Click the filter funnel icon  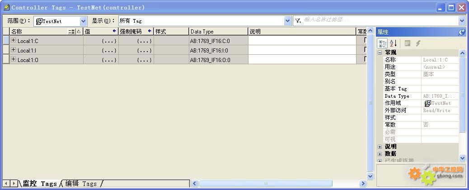(298, 21)
